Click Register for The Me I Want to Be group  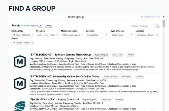click(90, 100)
